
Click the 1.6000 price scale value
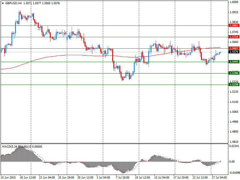pos(234,2)
